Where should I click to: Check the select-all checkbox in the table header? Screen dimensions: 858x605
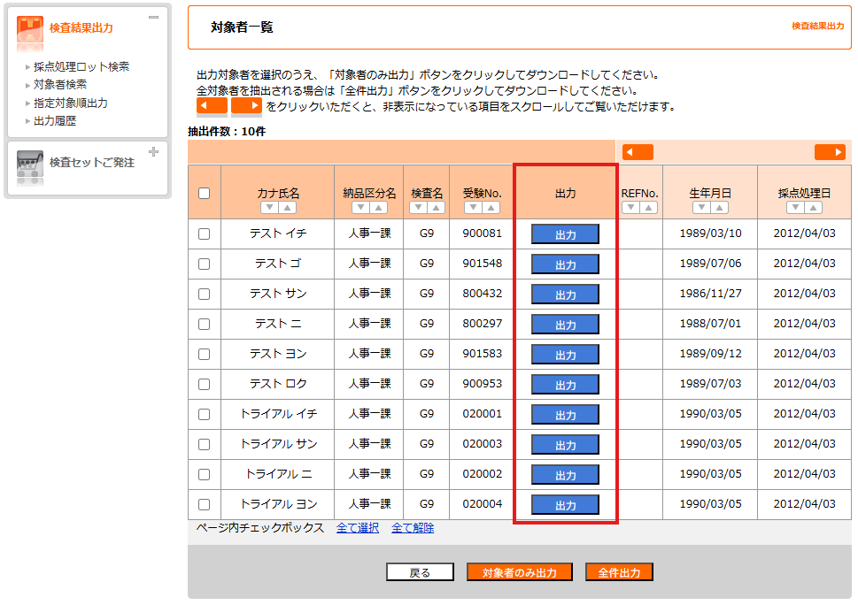click(x=205, y=193)
